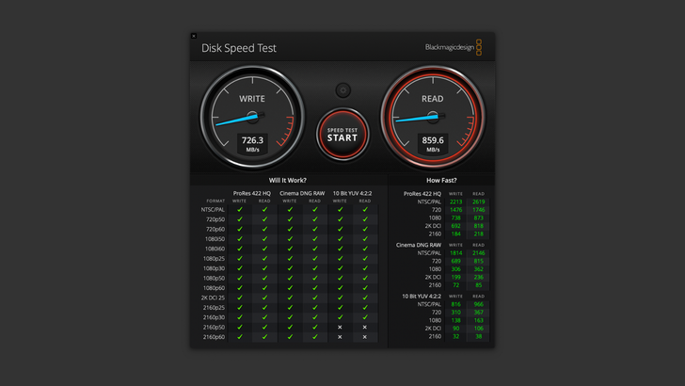The width and height of the screenshot is (685, 386).
Task: Click the 726.3 MB/s write readout
Action: point(252,143)
